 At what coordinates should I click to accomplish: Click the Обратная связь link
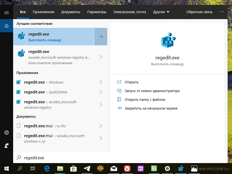(x=199, y=12)
